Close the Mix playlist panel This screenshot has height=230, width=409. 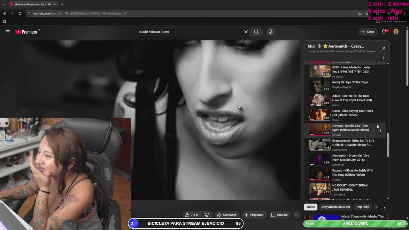point(384,48)
